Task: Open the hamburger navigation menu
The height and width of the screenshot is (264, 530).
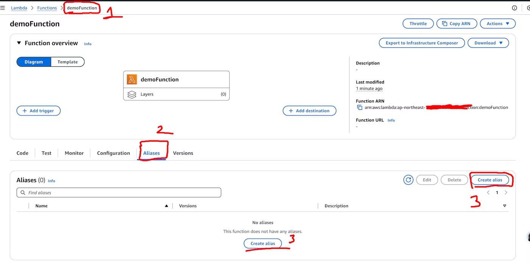Action: click(3, 8)
